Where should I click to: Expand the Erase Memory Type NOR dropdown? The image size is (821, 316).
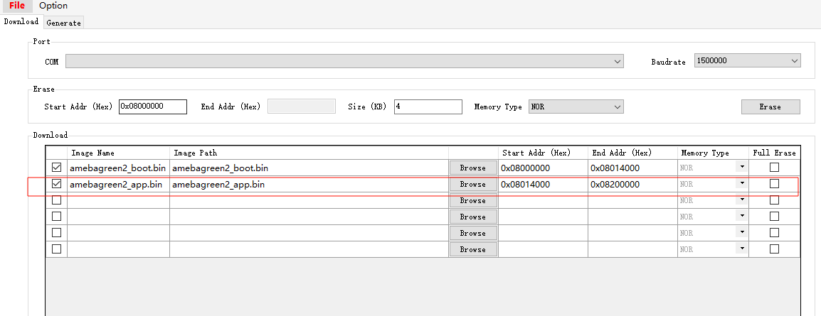pyautogui.click(x=576, y=107)
